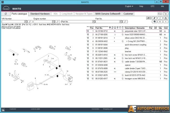Open info icon for hose 5X2X100000 row
Viewport: 170px width, 113px height.
tap(123, 34)
